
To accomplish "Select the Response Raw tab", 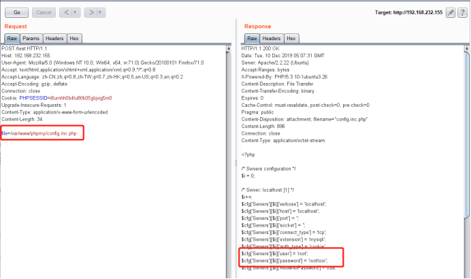I will click(252, 38).
